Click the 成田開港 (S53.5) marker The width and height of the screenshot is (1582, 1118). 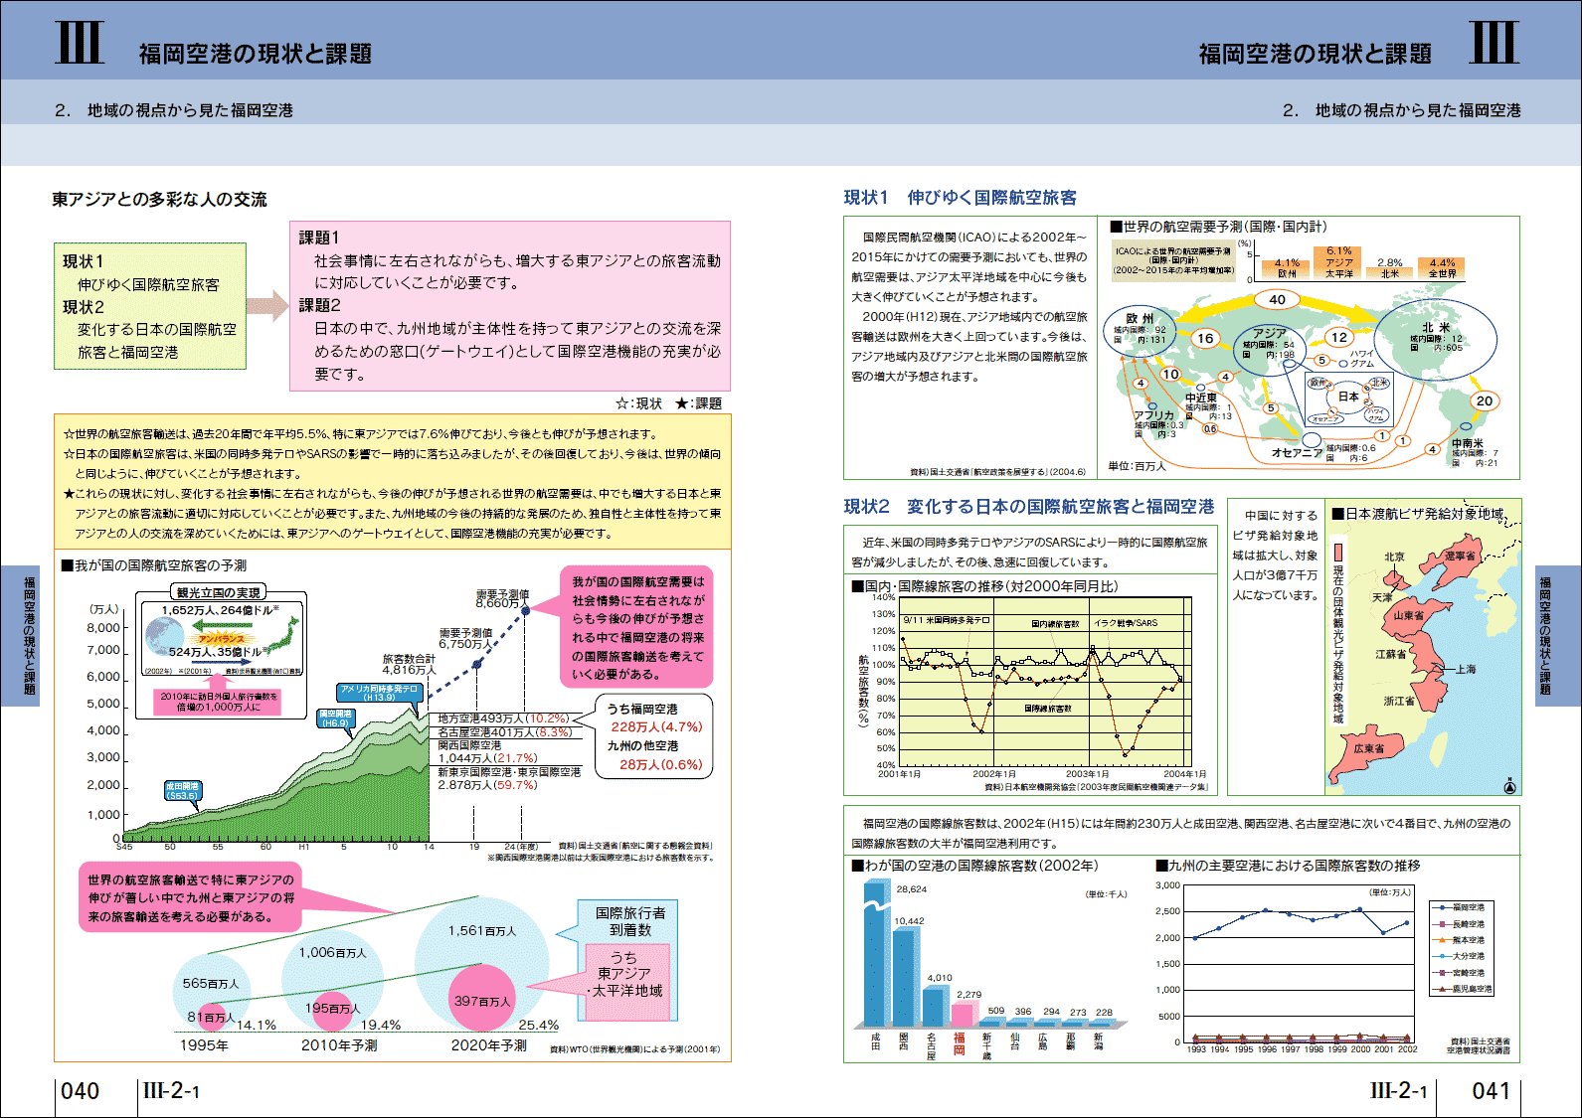point(182,791)
